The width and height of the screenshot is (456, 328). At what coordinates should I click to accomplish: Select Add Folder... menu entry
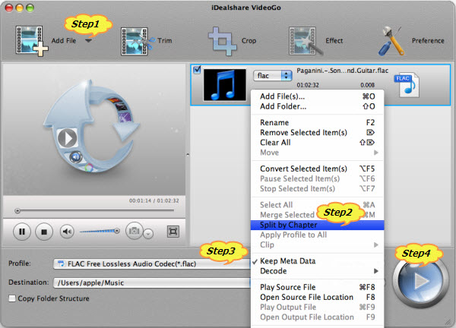point(317,106)
